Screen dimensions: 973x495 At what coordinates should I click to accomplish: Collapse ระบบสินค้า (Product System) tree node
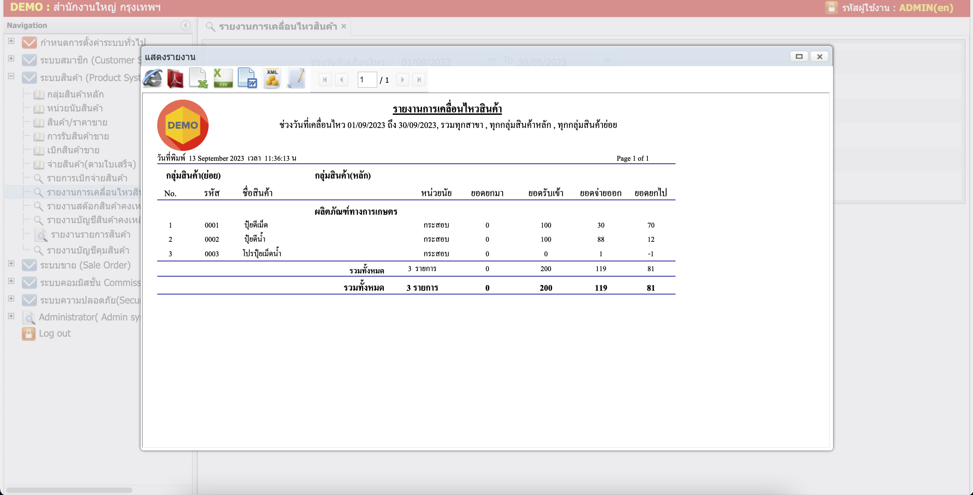coord(11,76)
